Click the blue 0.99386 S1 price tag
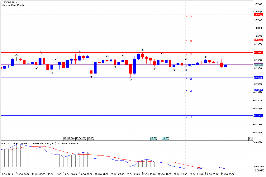 [258, 78]
